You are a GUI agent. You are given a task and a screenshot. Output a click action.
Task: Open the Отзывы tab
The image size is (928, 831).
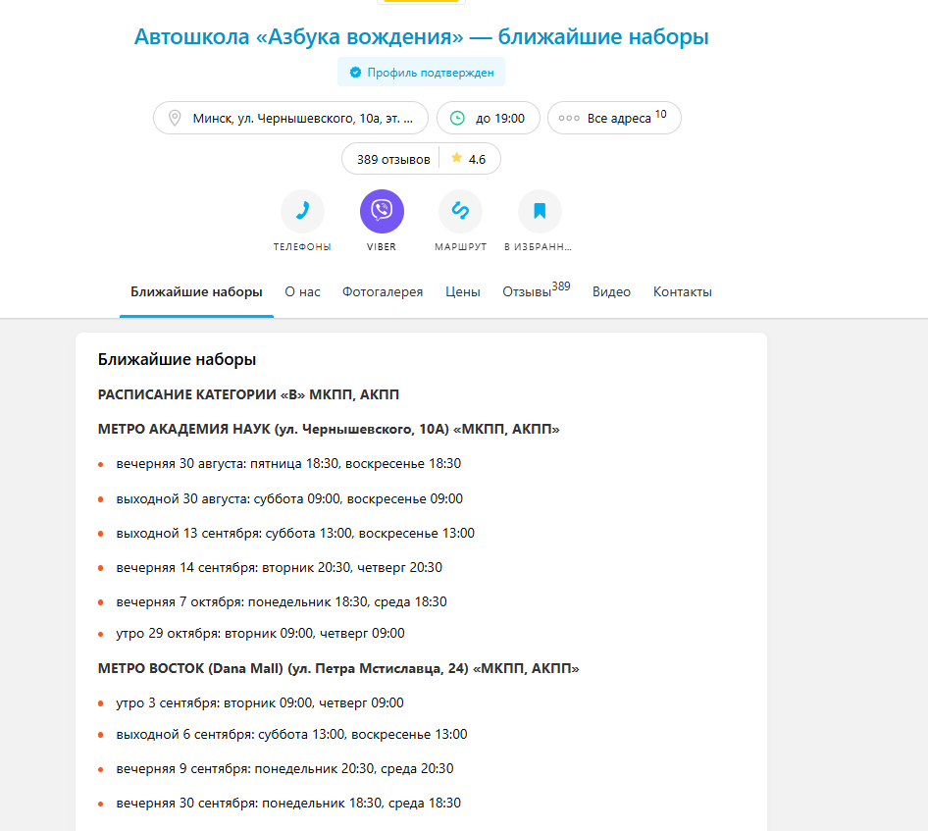(537, 290)
